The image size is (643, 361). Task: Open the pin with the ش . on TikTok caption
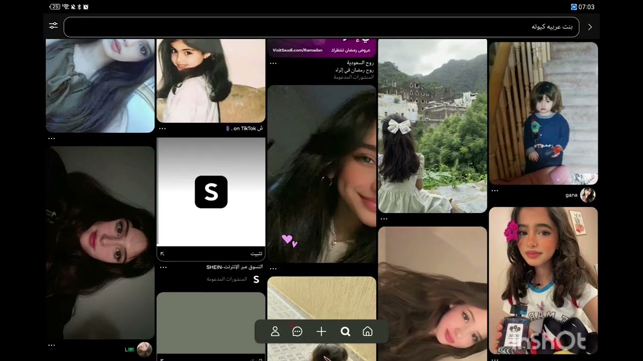click(x=211, y=81)
